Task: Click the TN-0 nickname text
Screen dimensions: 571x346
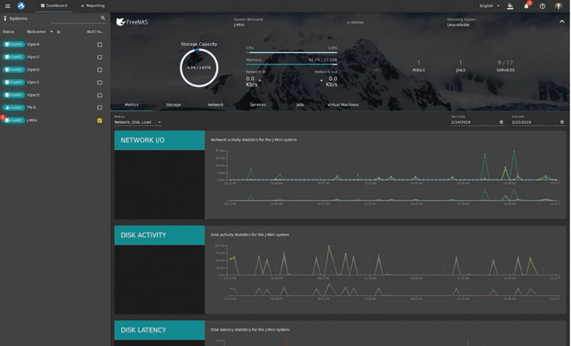Action: pyautogui.click(x=31, y=107)
